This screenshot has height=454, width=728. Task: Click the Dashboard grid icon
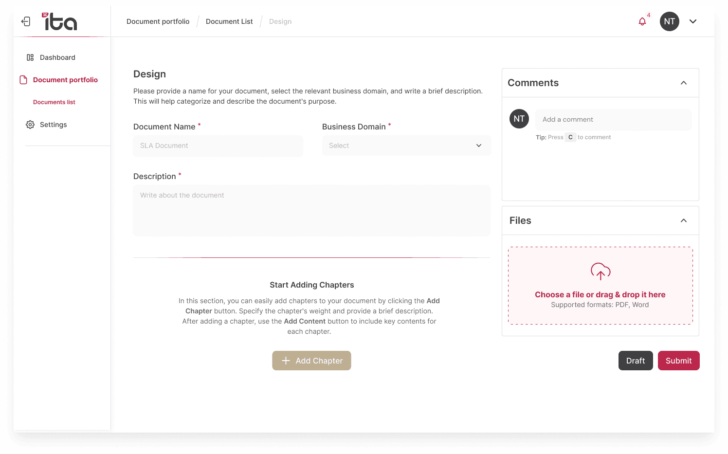tap(30, 57)
